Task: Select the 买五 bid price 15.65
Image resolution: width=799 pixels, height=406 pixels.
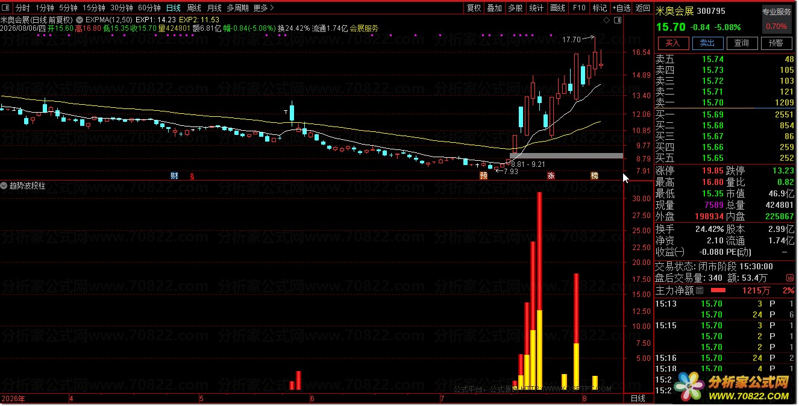Action: 712,158
